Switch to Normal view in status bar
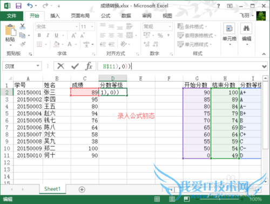Screen dimensions: 270x204 tap(157, 199)
